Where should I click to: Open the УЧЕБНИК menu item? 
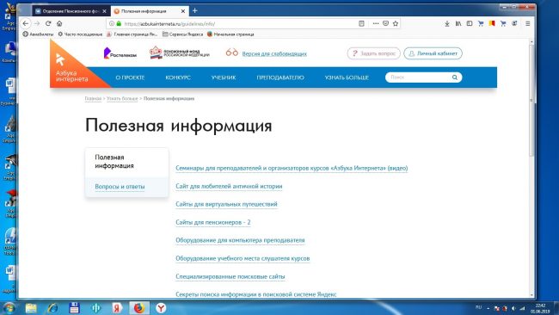point(224,77)
